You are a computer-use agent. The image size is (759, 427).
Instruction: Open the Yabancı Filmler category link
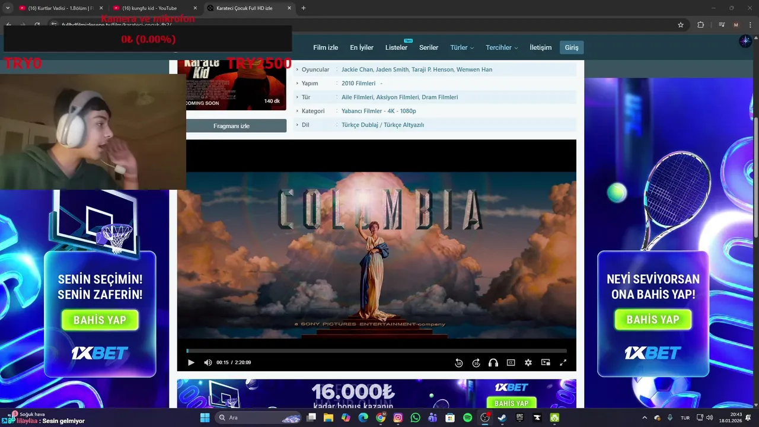pyautogui.click(x=362, y=111)
